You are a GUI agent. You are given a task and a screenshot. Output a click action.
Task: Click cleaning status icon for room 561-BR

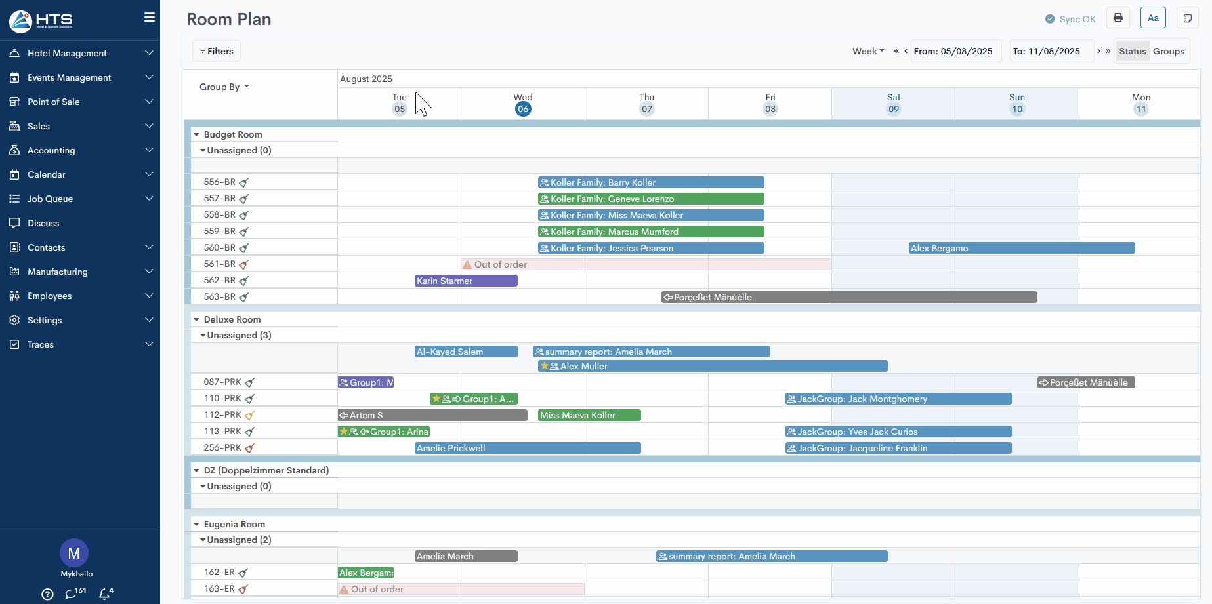pyautogui.click(x=244, y=264)
